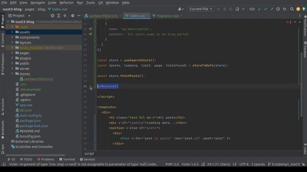Click the expand all icon in Project panel

59,16
